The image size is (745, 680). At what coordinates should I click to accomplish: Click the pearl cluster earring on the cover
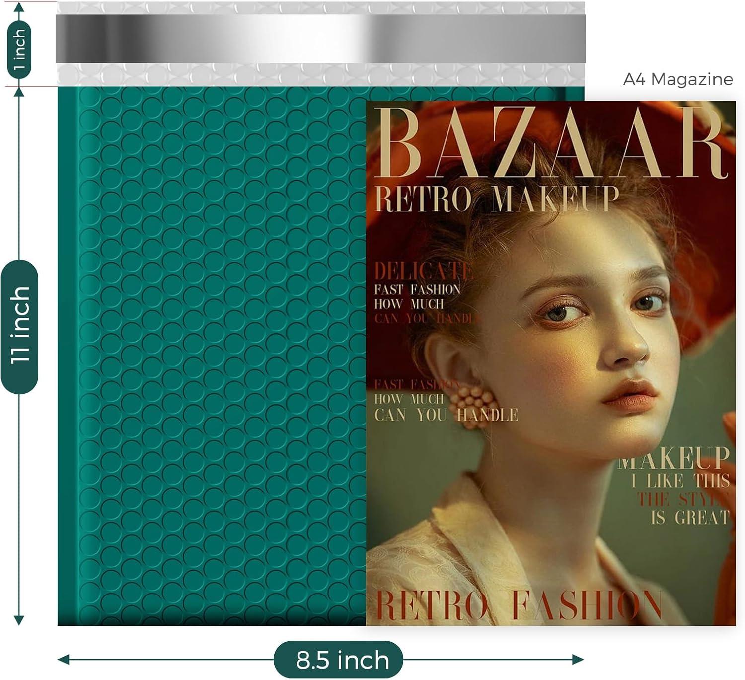(471, 400)
